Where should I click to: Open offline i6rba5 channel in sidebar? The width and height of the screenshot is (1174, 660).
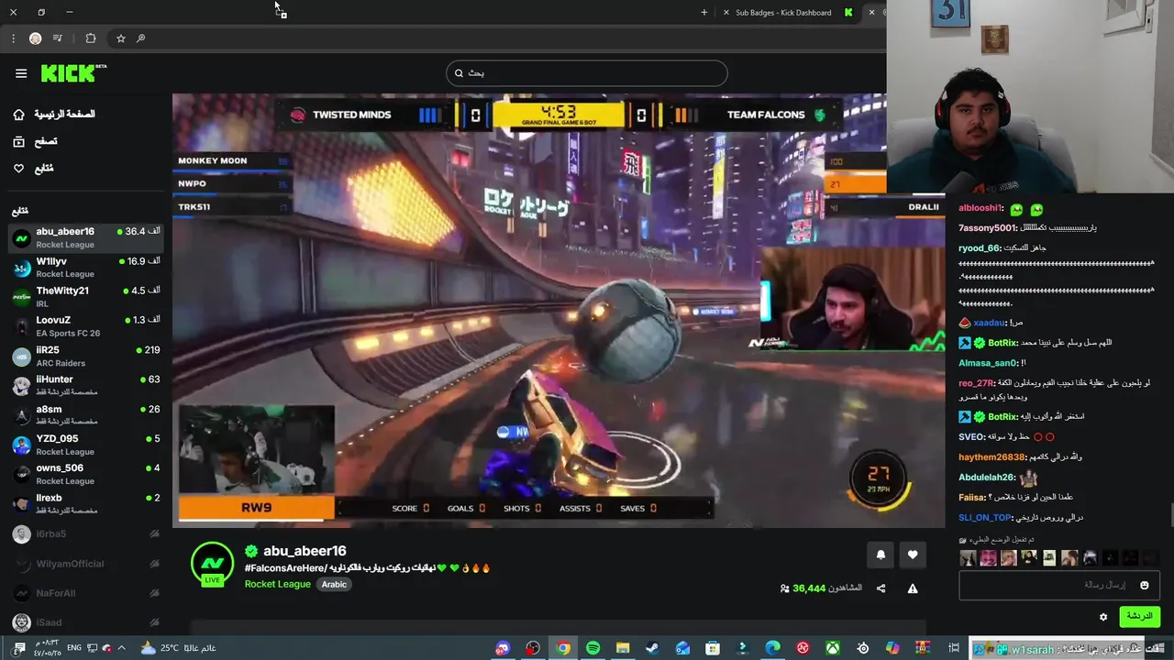tap(85, 533)
